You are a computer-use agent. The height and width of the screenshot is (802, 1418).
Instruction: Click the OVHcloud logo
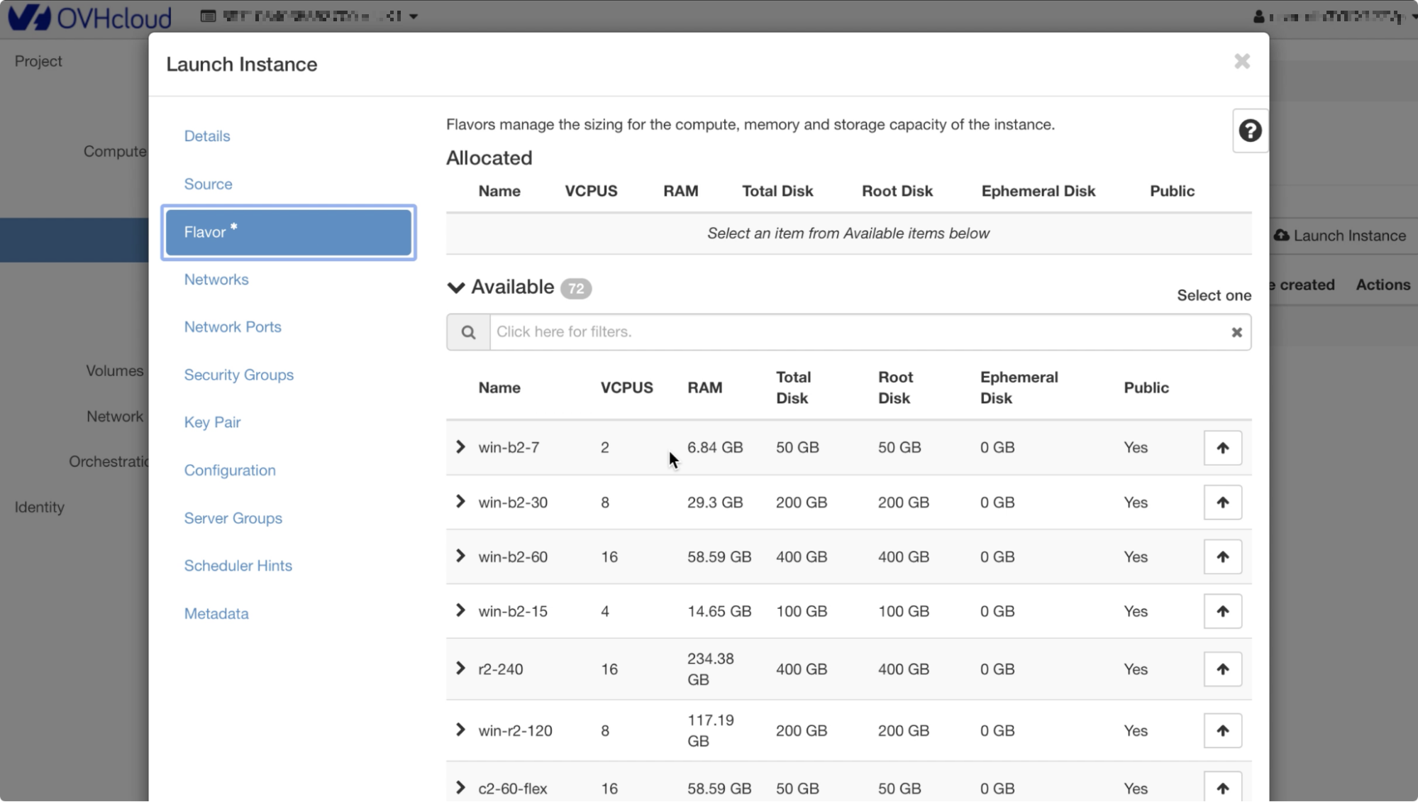[x=90, y=17]
